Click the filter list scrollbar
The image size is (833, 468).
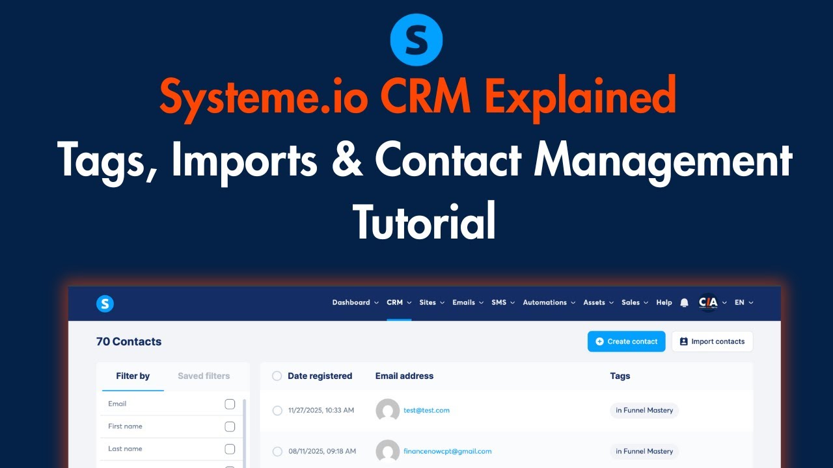point(245,433)
